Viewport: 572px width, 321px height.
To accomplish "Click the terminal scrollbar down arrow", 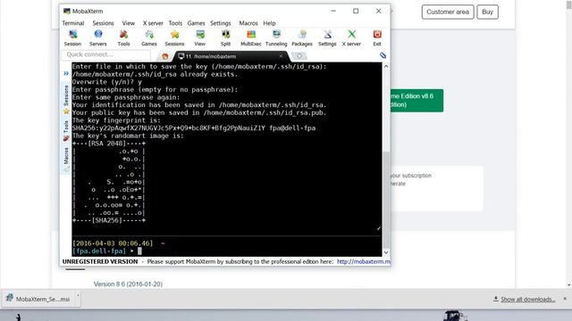I will pyautogui.click(x=386, y=252).
